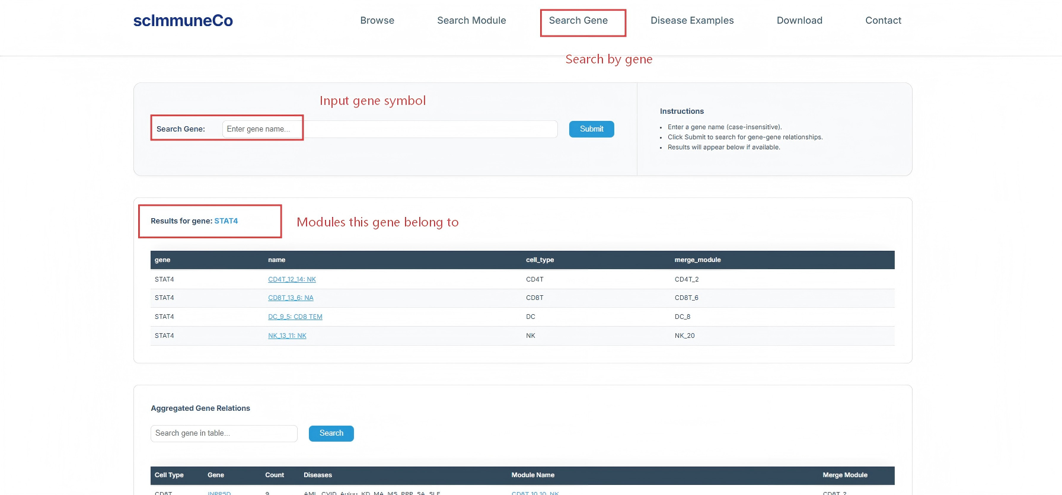Click the cell_type column header
This screenshot has height=495, width=1062.
tap(540, 260)
